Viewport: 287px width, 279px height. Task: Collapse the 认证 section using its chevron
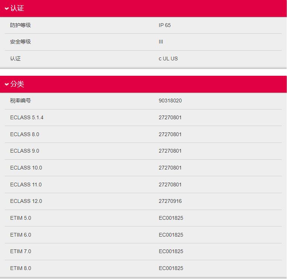(x=7, y=9)
